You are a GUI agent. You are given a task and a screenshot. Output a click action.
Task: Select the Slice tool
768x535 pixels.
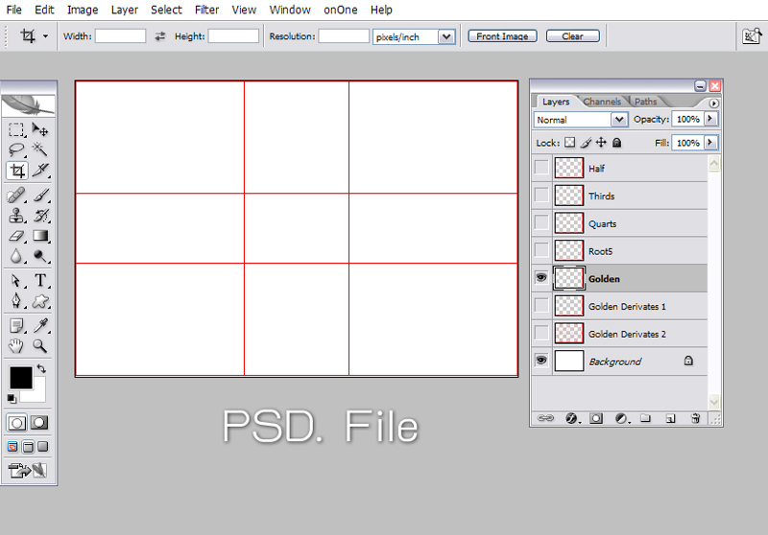(40, 171)
